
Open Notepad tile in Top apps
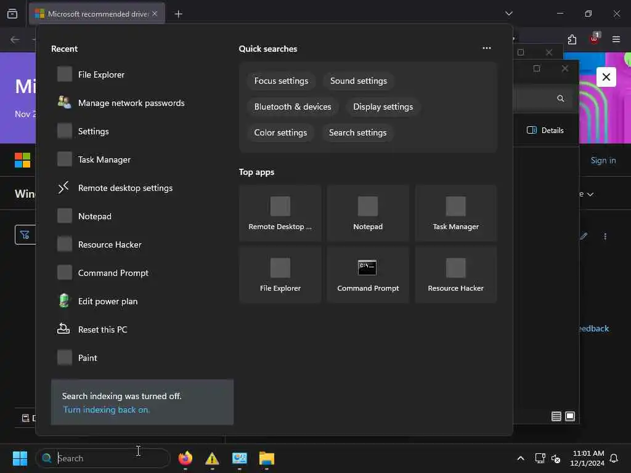(x=368, y=213)
